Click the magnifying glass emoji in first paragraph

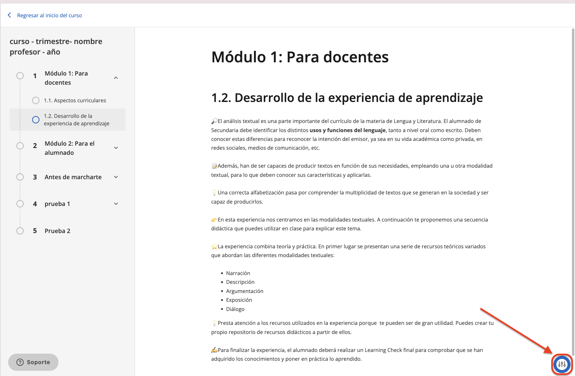coord(214,121)
